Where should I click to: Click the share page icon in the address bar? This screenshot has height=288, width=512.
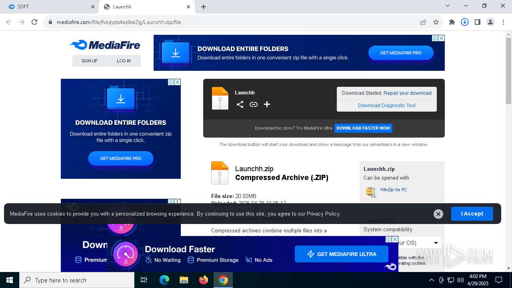[423, 22]
